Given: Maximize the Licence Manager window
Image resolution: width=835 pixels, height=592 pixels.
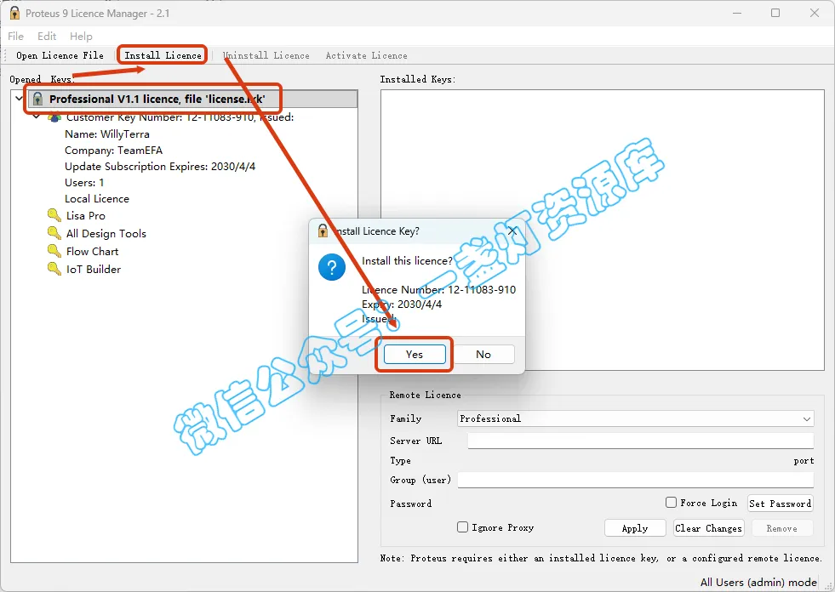Looking at the screenshot, I should [x=775, y=13].
